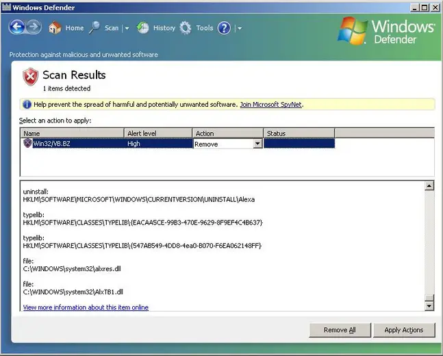This screenshot has width=443, height=356.
Task: Sort by the Alert level column header
Action: 158,133
